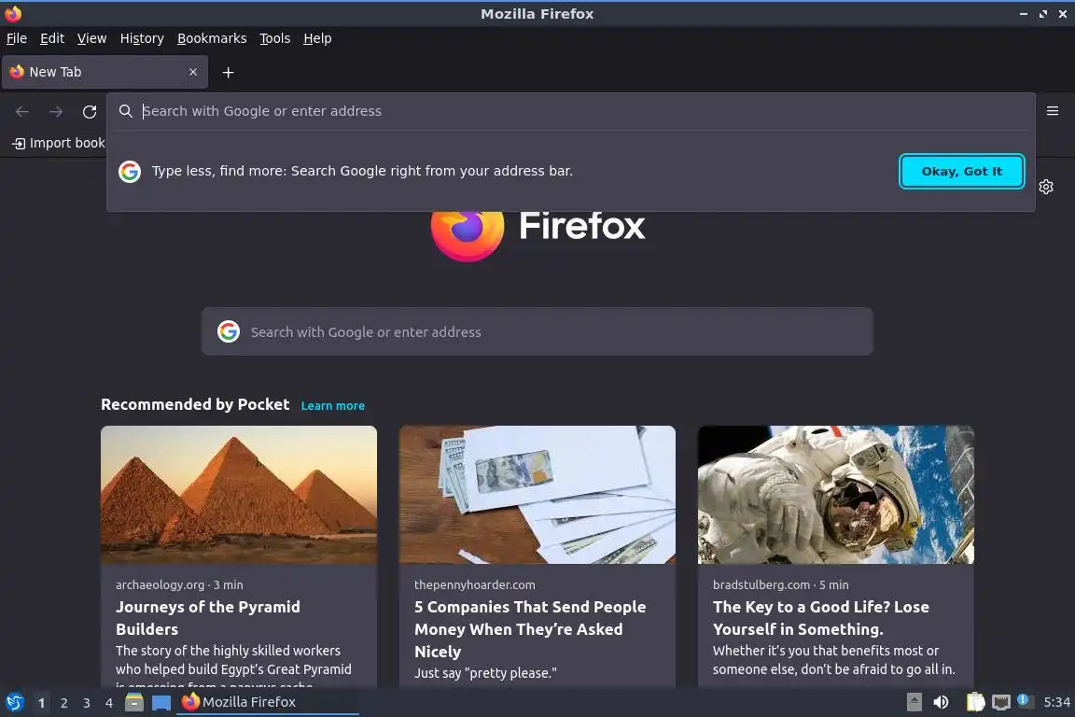Image resolution: width=1075 pixels, height=717 pixels.
Task: Open 5 Companies That Send People Money title
Action: (530, 629)
